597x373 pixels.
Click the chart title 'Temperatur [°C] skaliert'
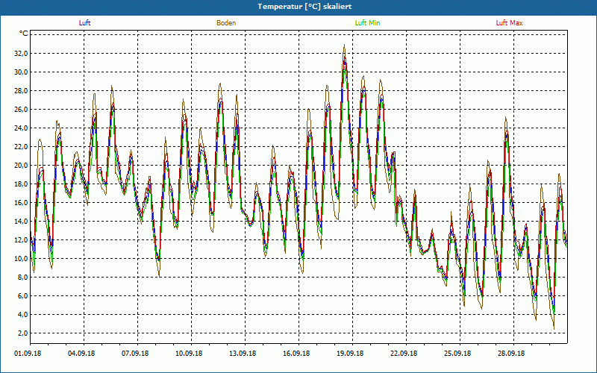point(304,7)
